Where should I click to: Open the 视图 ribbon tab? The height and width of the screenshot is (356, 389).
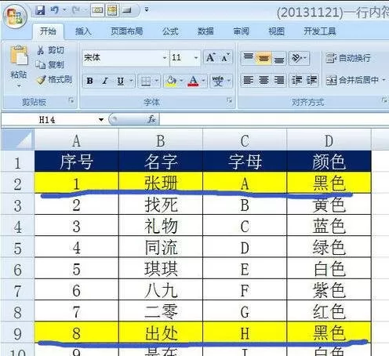276,31
